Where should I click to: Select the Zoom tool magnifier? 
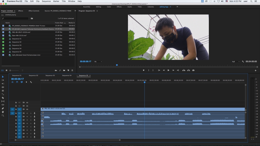(x=3, y=115)
